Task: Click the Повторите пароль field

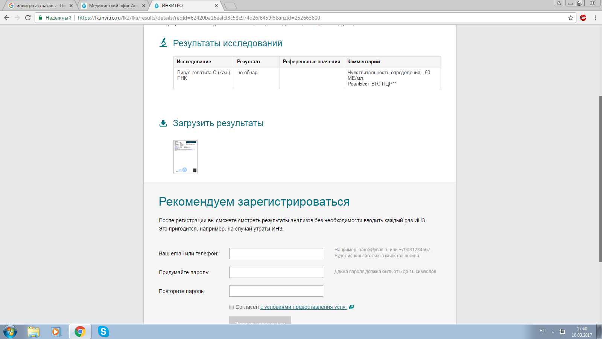Action: [276, 291]
